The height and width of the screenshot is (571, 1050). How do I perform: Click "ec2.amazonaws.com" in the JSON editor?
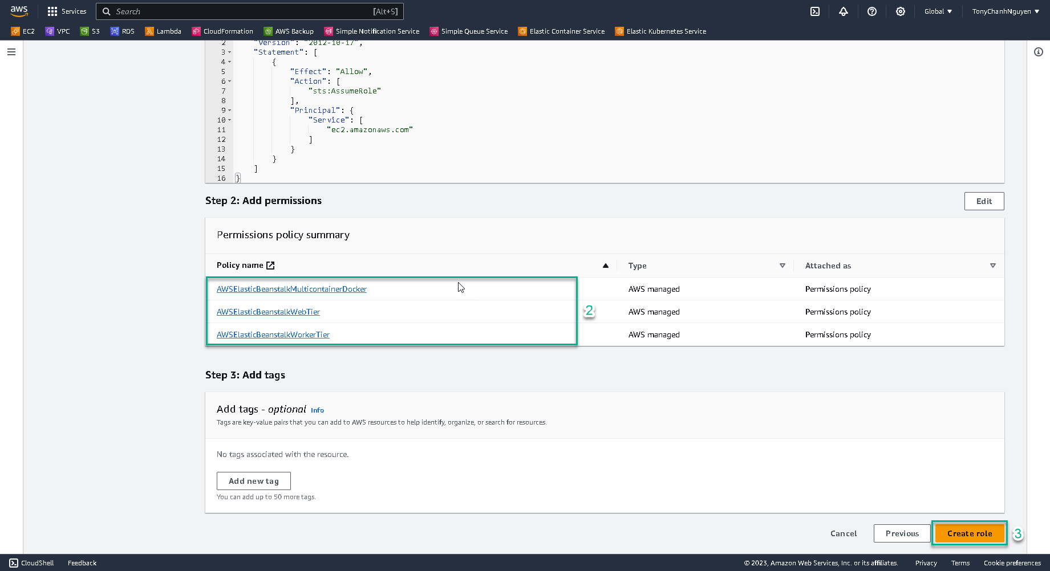coord(370,130)
